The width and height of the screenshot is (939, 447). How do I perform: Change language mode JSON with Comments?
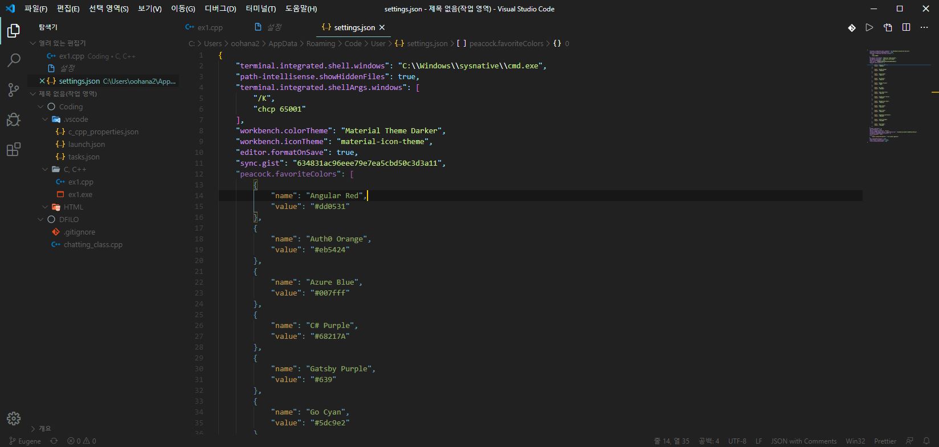click(803, 441)
